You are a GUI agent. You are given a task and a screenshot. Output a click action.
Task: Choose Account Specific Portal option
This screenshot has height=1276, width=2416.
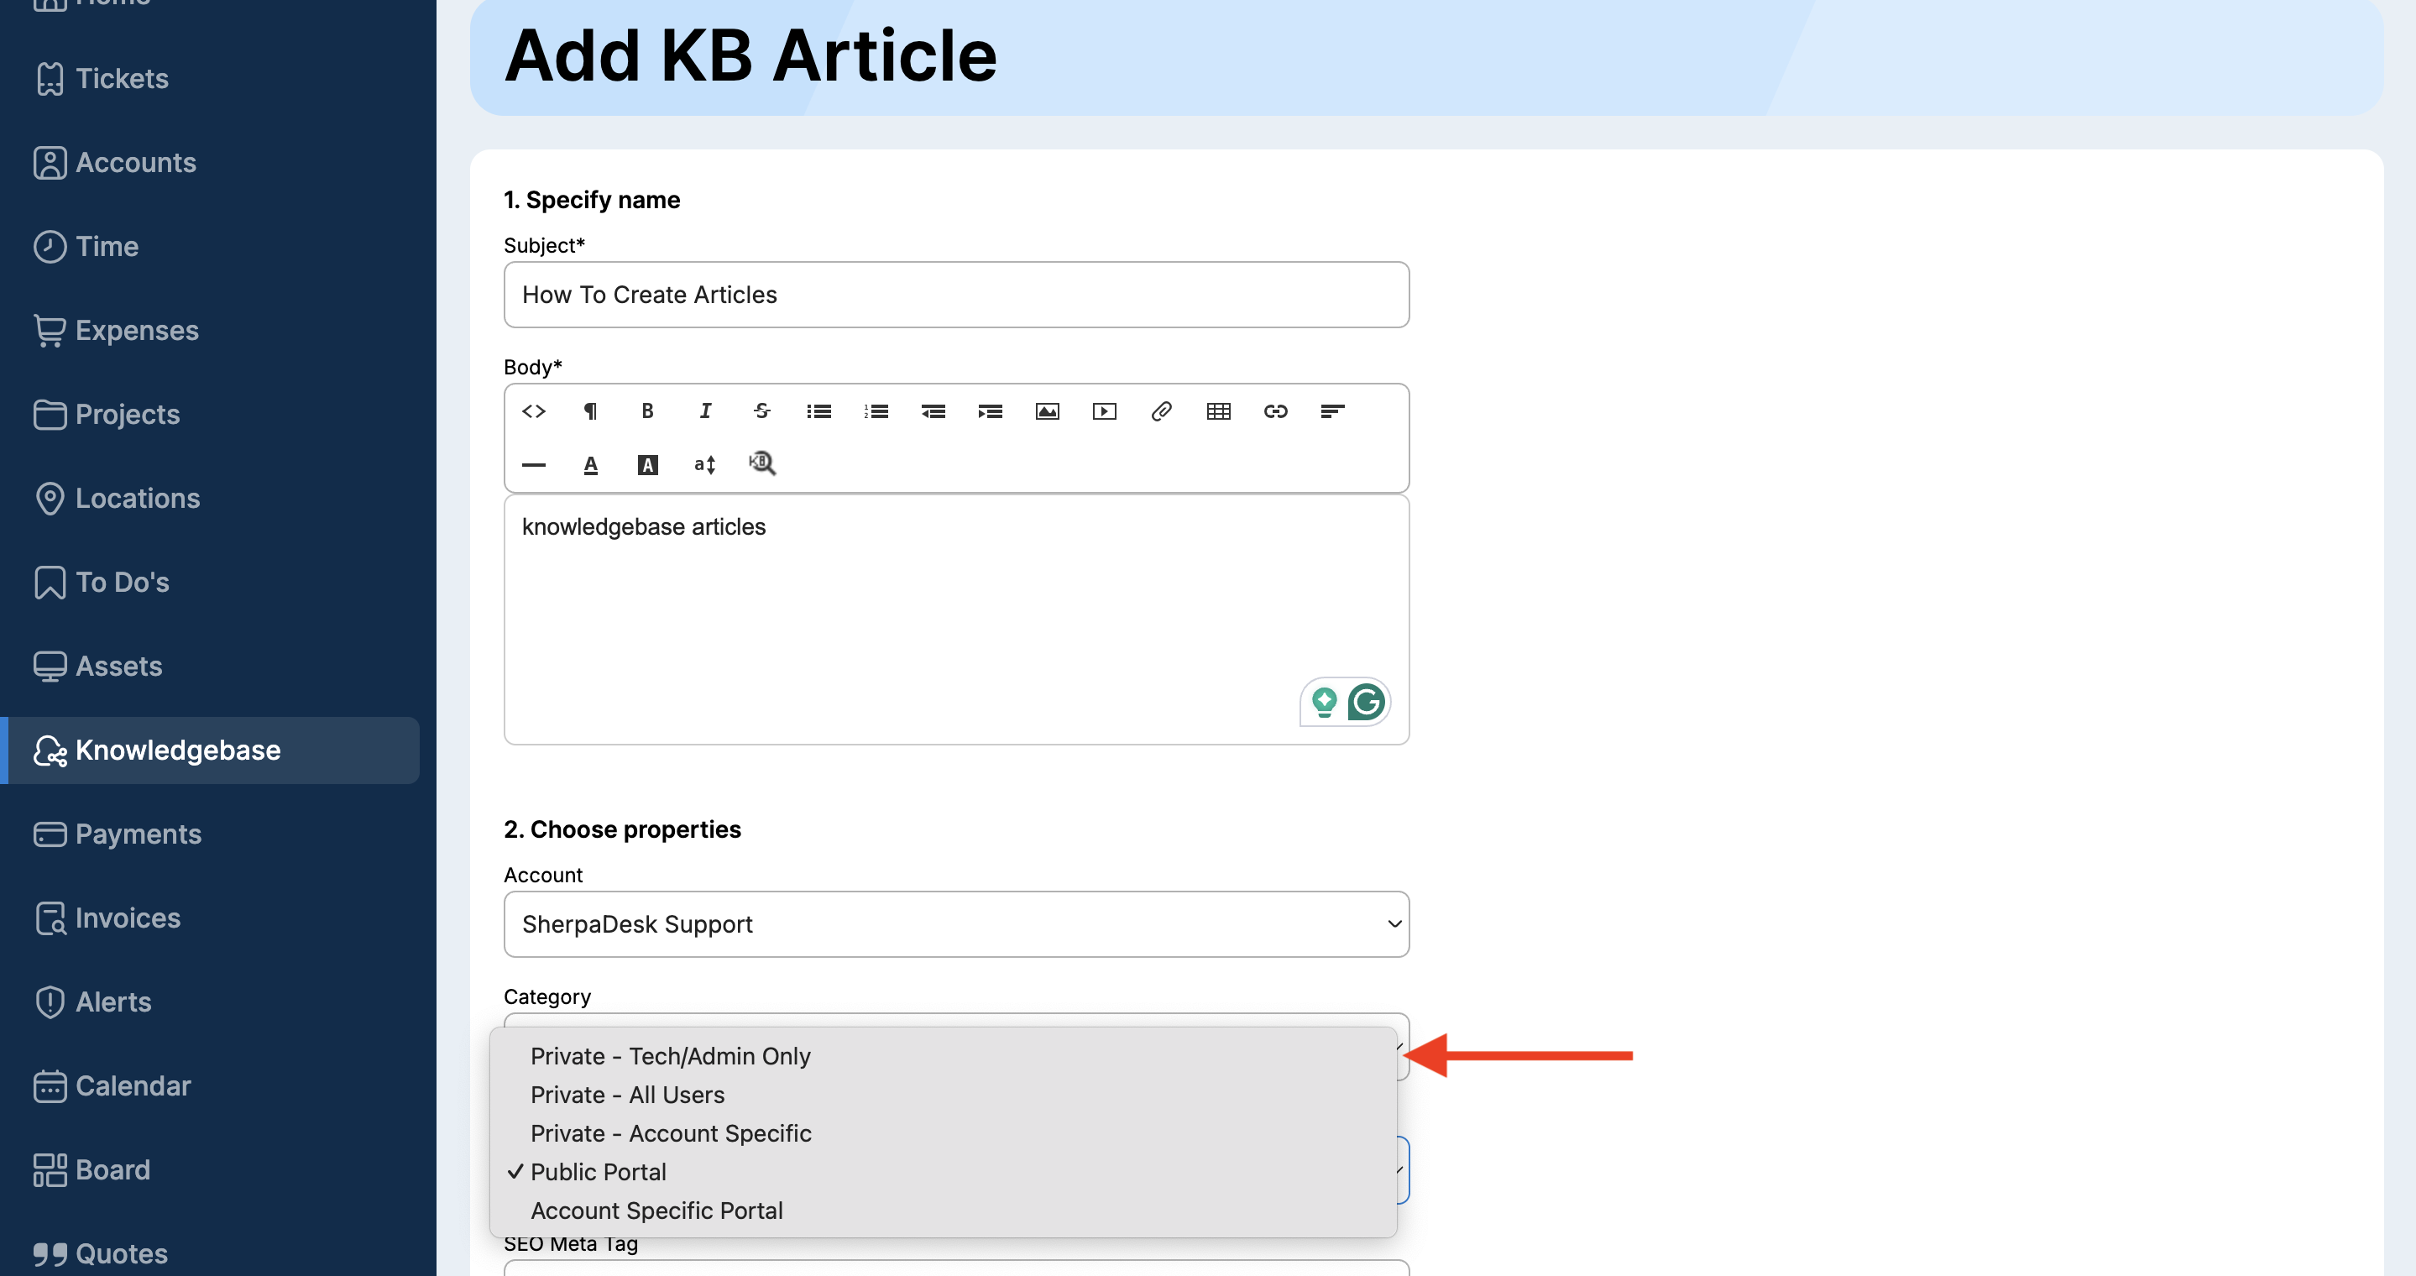pyautogui.click(x=656, y=1211)
